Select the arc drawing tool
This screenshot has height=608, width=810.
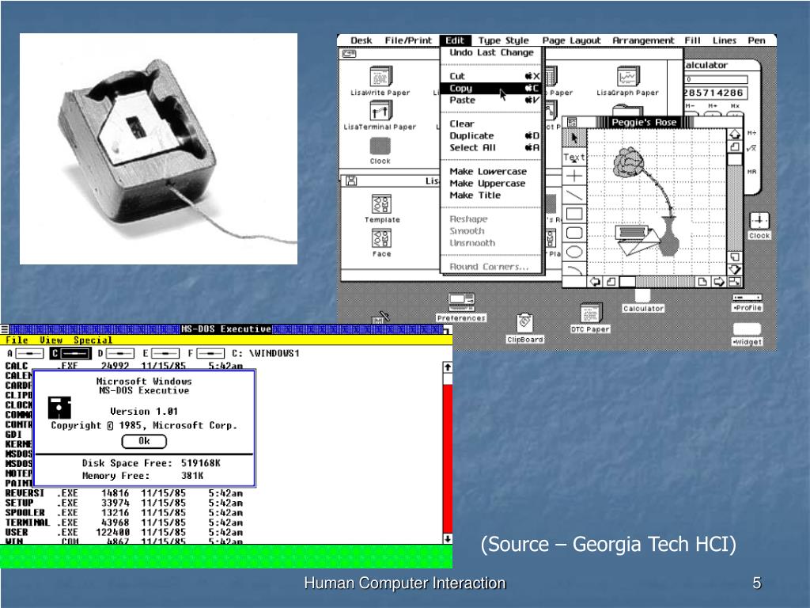tap(574, 269)
